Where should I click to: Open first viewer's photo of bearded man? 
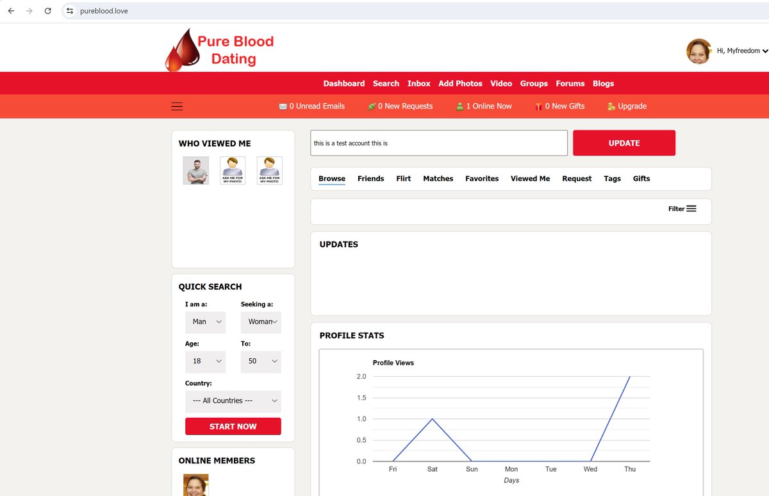[196, 171]
